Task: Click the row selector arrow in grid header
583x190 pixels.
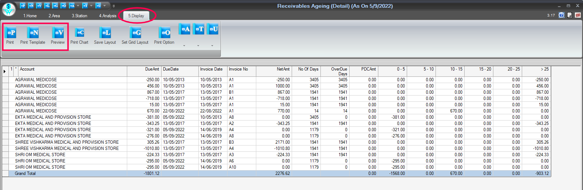Action: [x=5, y=71]
